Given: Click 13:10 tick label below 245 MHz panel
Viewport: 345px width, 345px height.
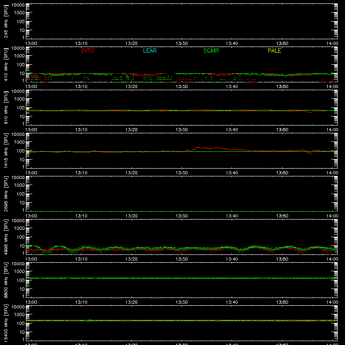Looking at the screenshot, I should click(x=81, y=44).
